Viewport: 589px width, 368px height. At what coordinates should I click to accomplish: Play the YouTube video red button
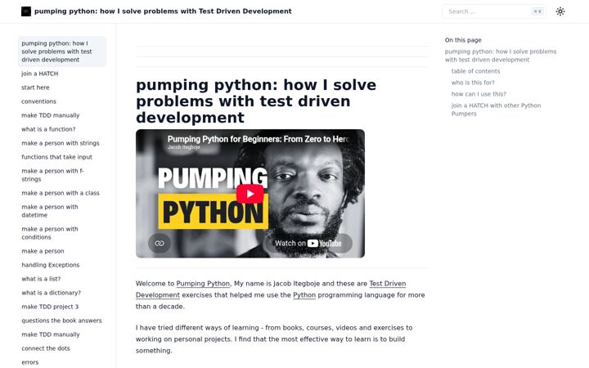(x=250, y=194)
